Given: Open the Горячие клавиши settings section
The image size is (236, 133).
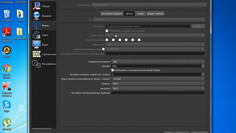Looking at the screenshot, I should click(x=44, y=54).
